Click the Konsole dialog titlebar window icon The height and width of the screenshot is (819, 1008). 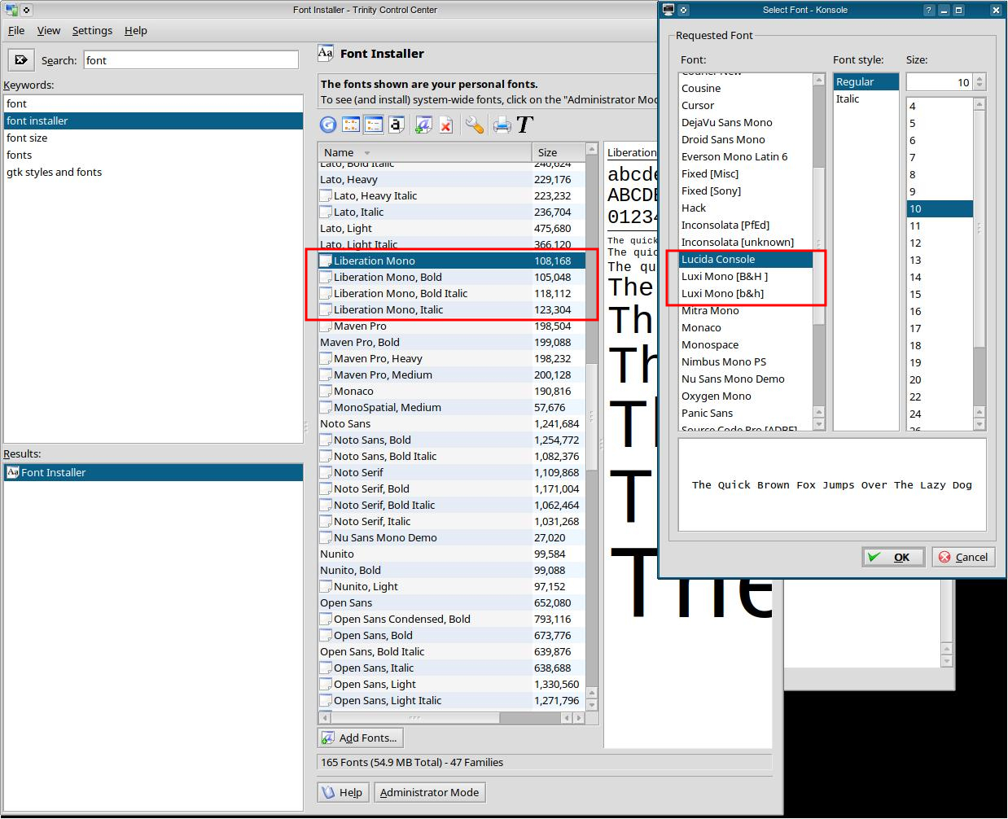coord(668,10)
